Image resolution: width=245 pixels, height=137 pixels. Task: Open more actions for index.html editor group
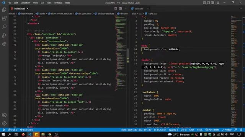pos(125,8)
